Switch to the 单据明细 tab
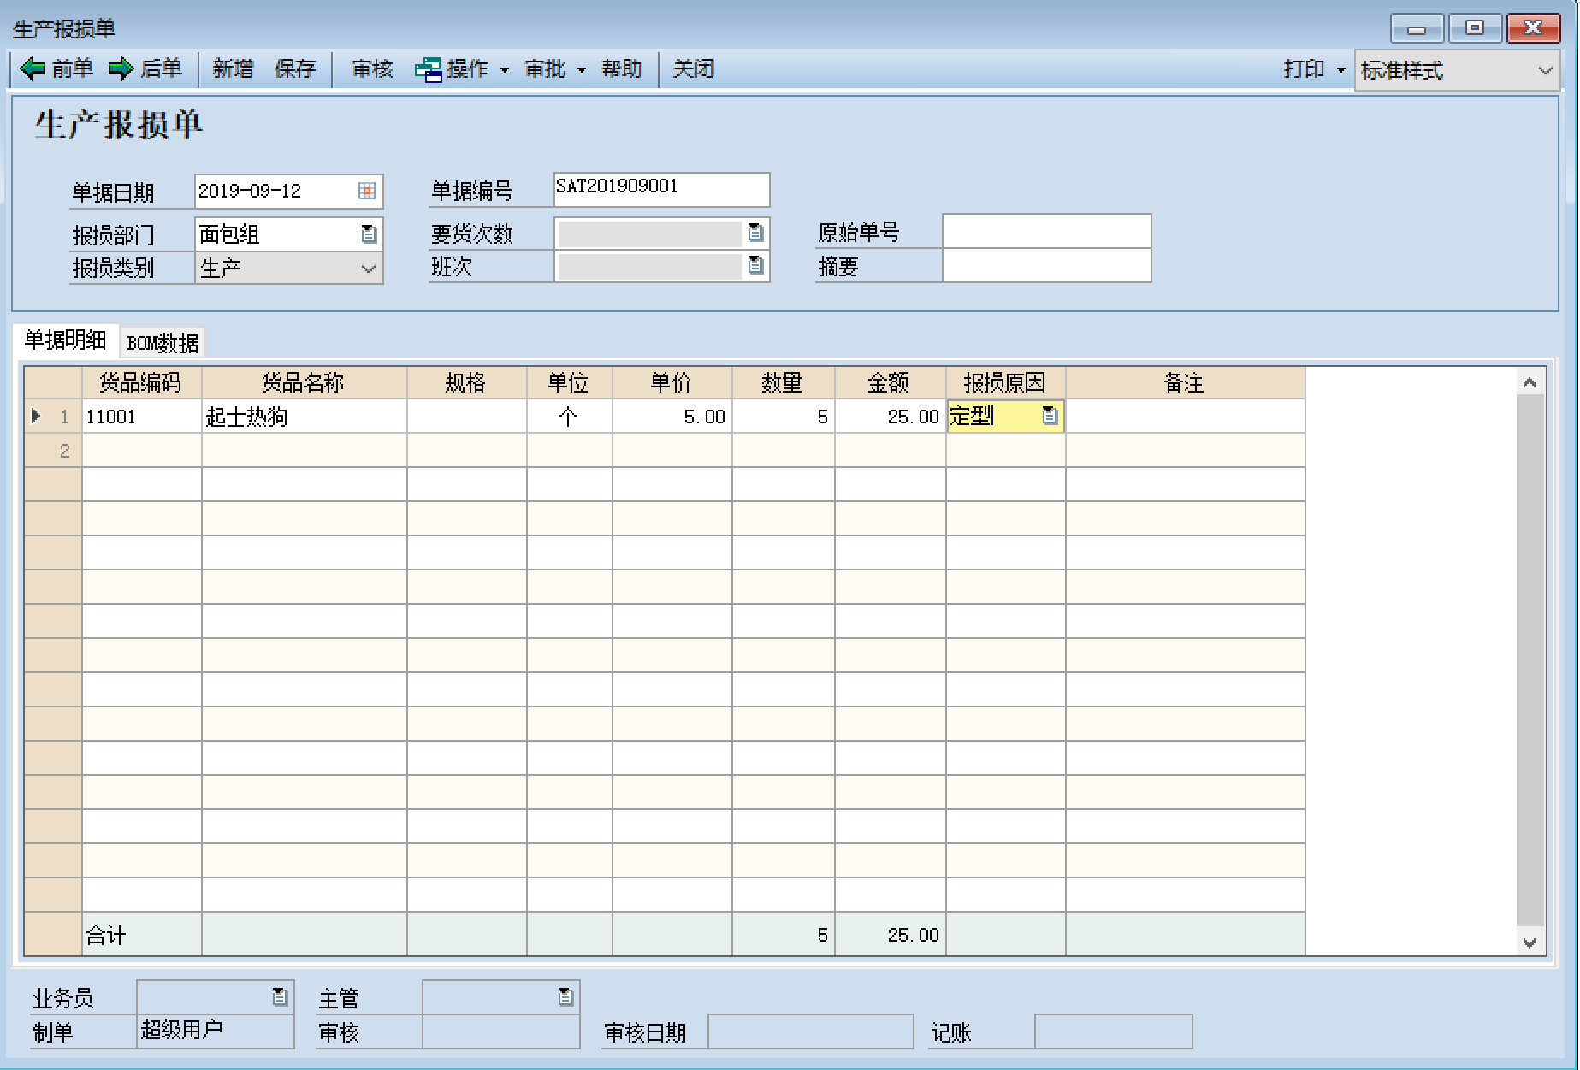The width and height of the screenshot is (1580, 1070). [x=65, y=340]
